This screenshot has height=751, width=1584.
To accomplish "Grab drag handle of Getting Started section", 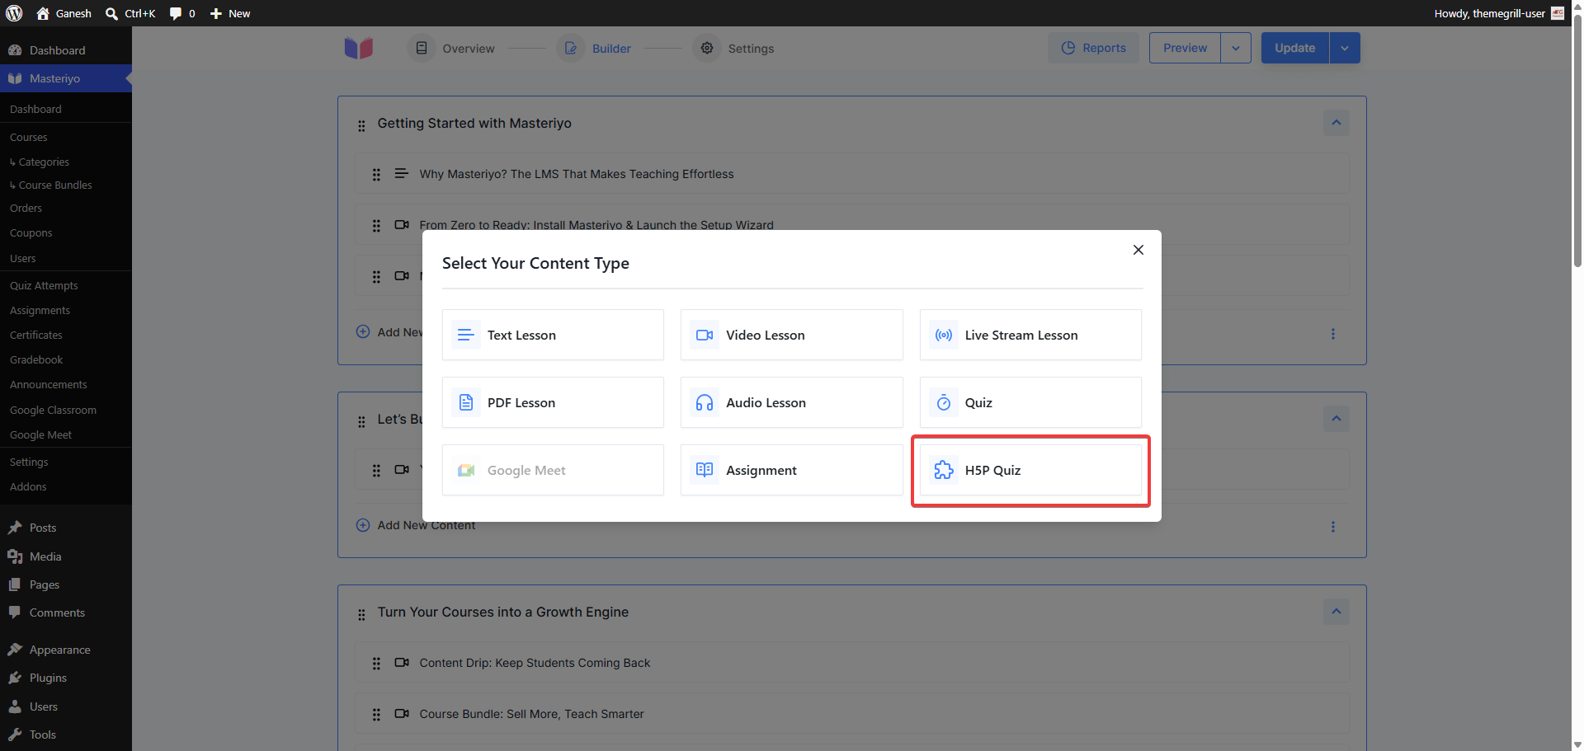I will pyautogui.click(x=361, y=126).
